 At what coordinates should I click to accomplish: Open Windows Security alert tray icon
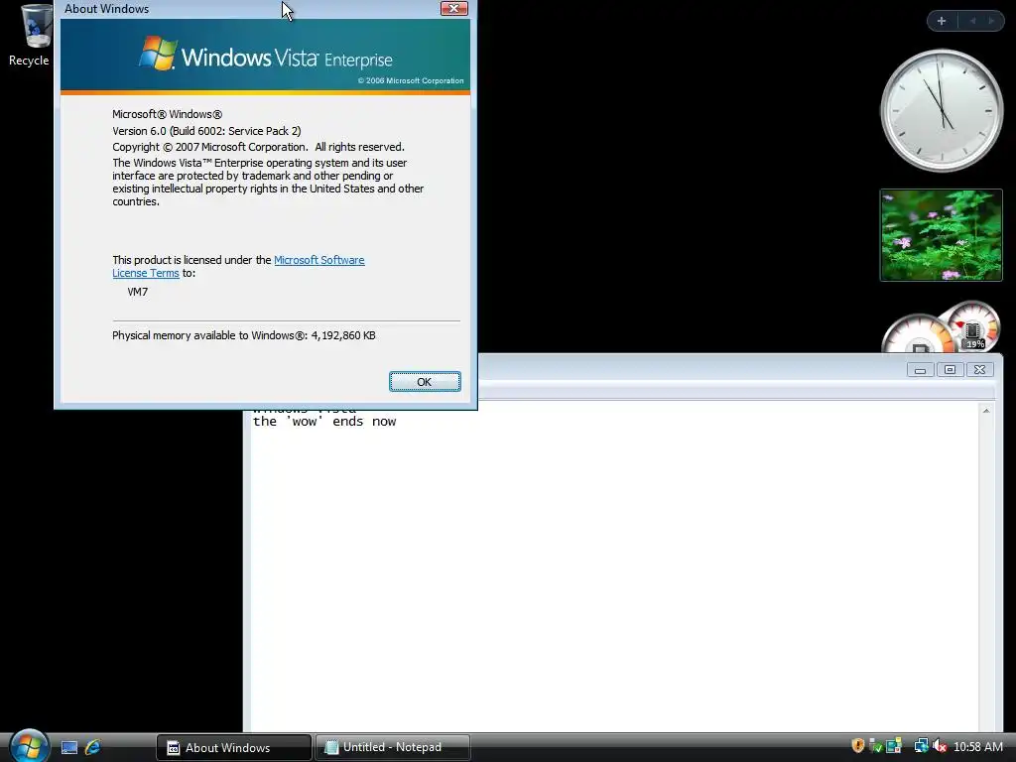tap(858, 746)
